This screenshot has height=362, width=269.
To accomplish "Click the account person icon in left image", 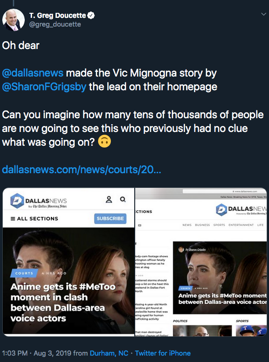I will (109, 199).
